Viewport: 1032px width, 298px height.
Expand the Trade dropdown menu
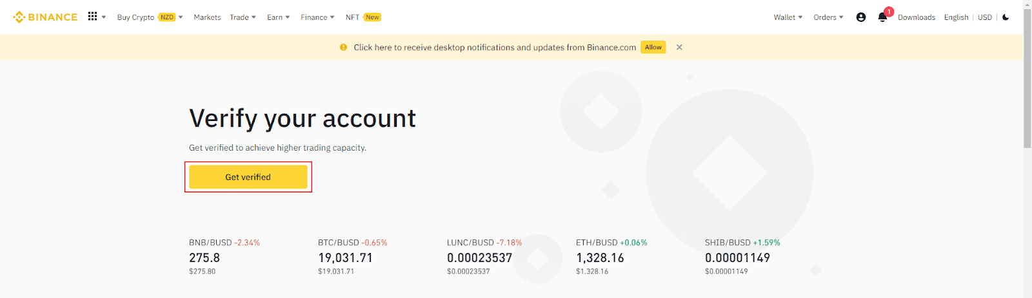point(243,17)
